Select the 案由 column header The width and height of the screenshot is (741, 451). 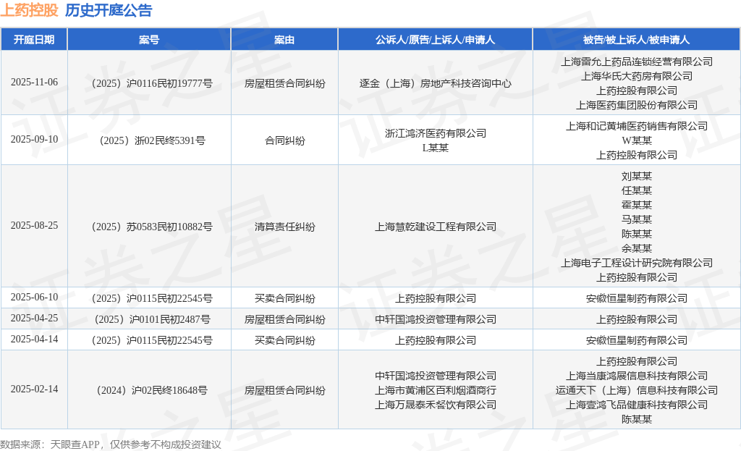(284, 40)
